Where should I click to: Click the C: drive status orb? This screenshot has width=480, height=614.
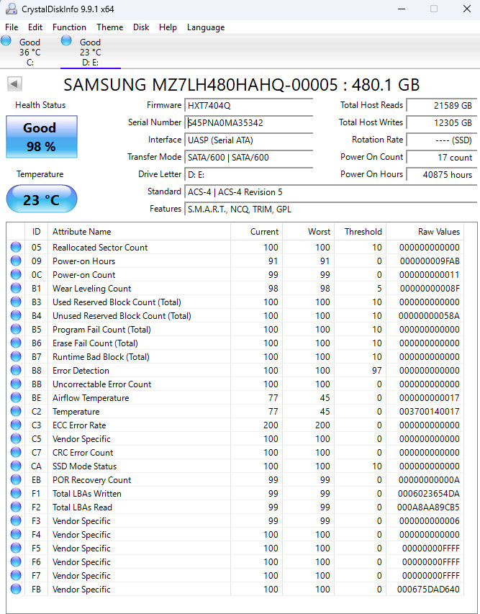click(x=6, y=40)
